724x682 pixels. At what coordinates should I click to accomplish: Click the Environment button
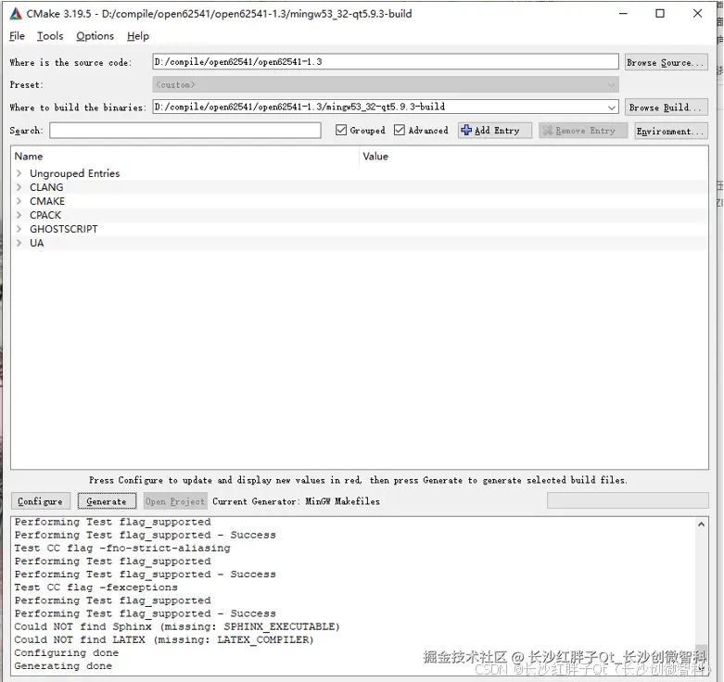(x=671, y=131)
